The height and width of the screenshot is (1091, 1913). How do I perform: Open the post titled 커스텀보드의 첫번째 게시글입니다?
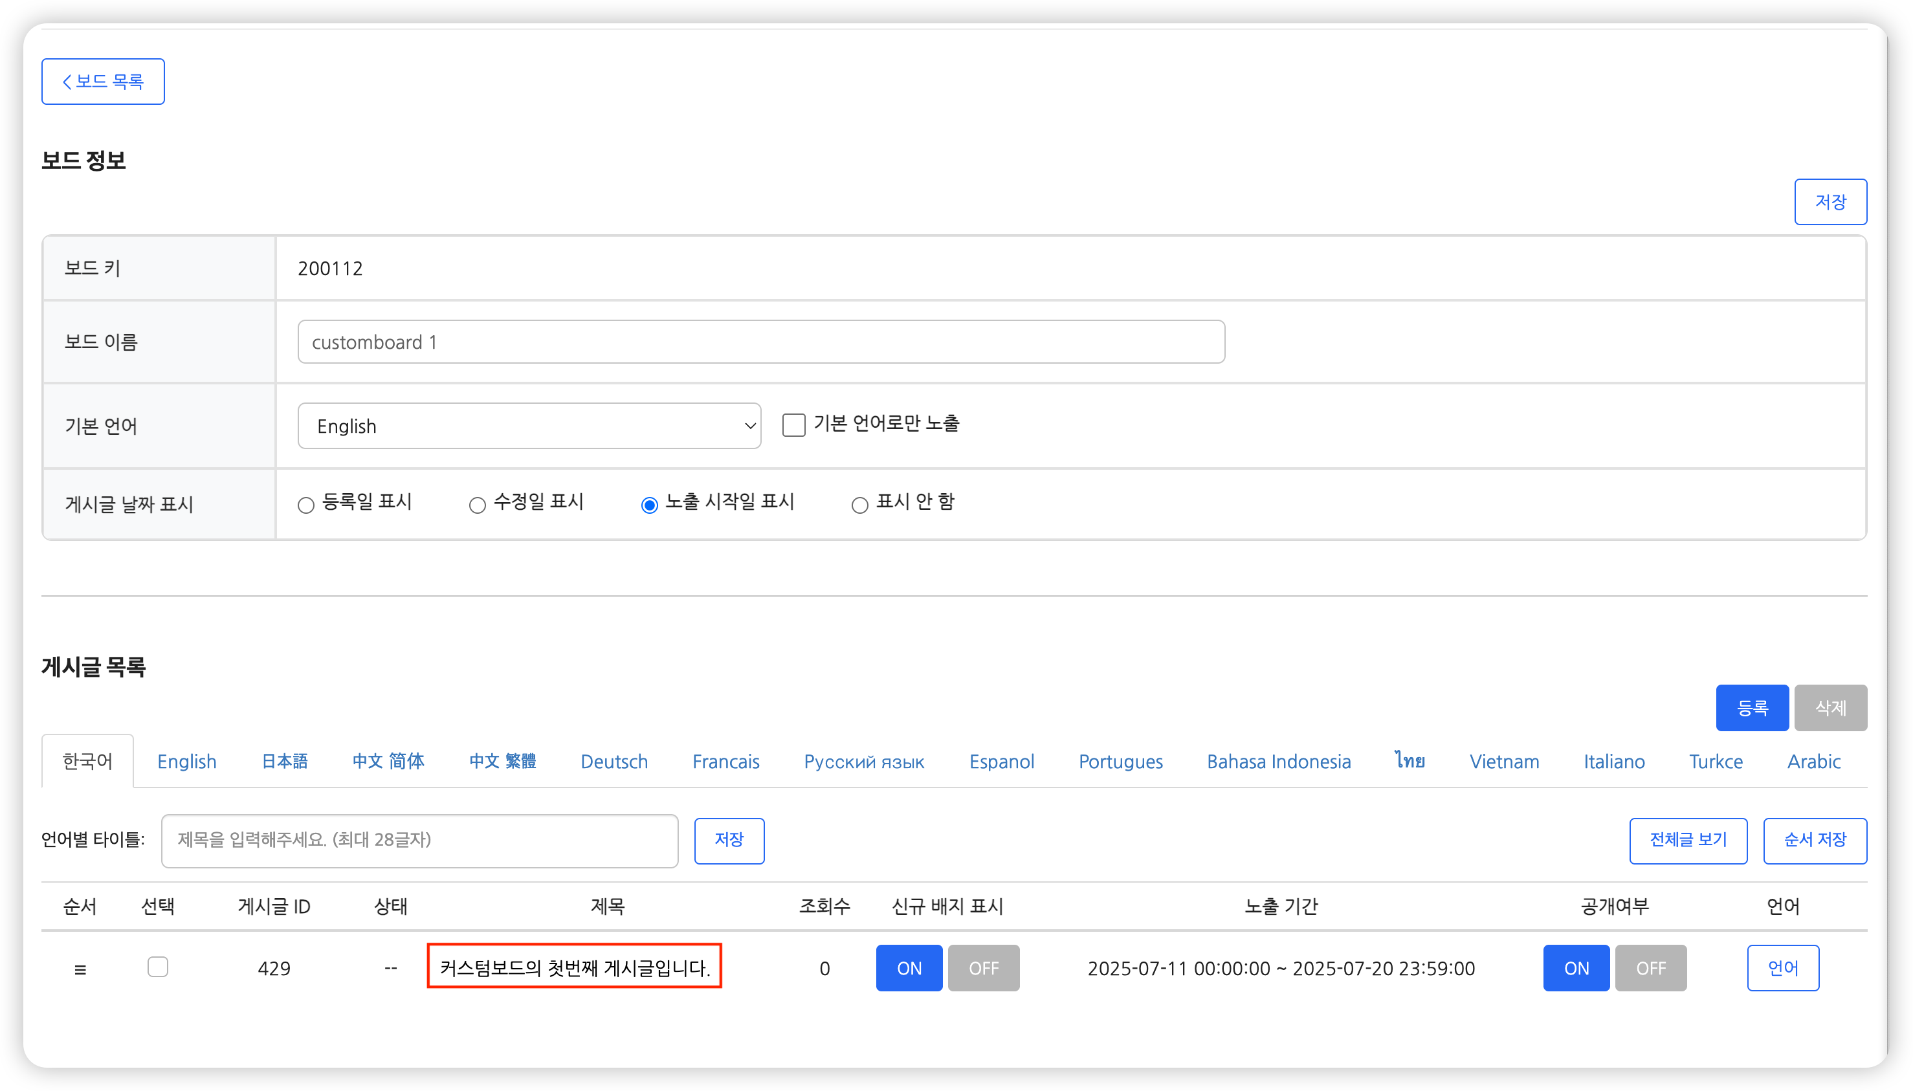(x=574, y=967)
